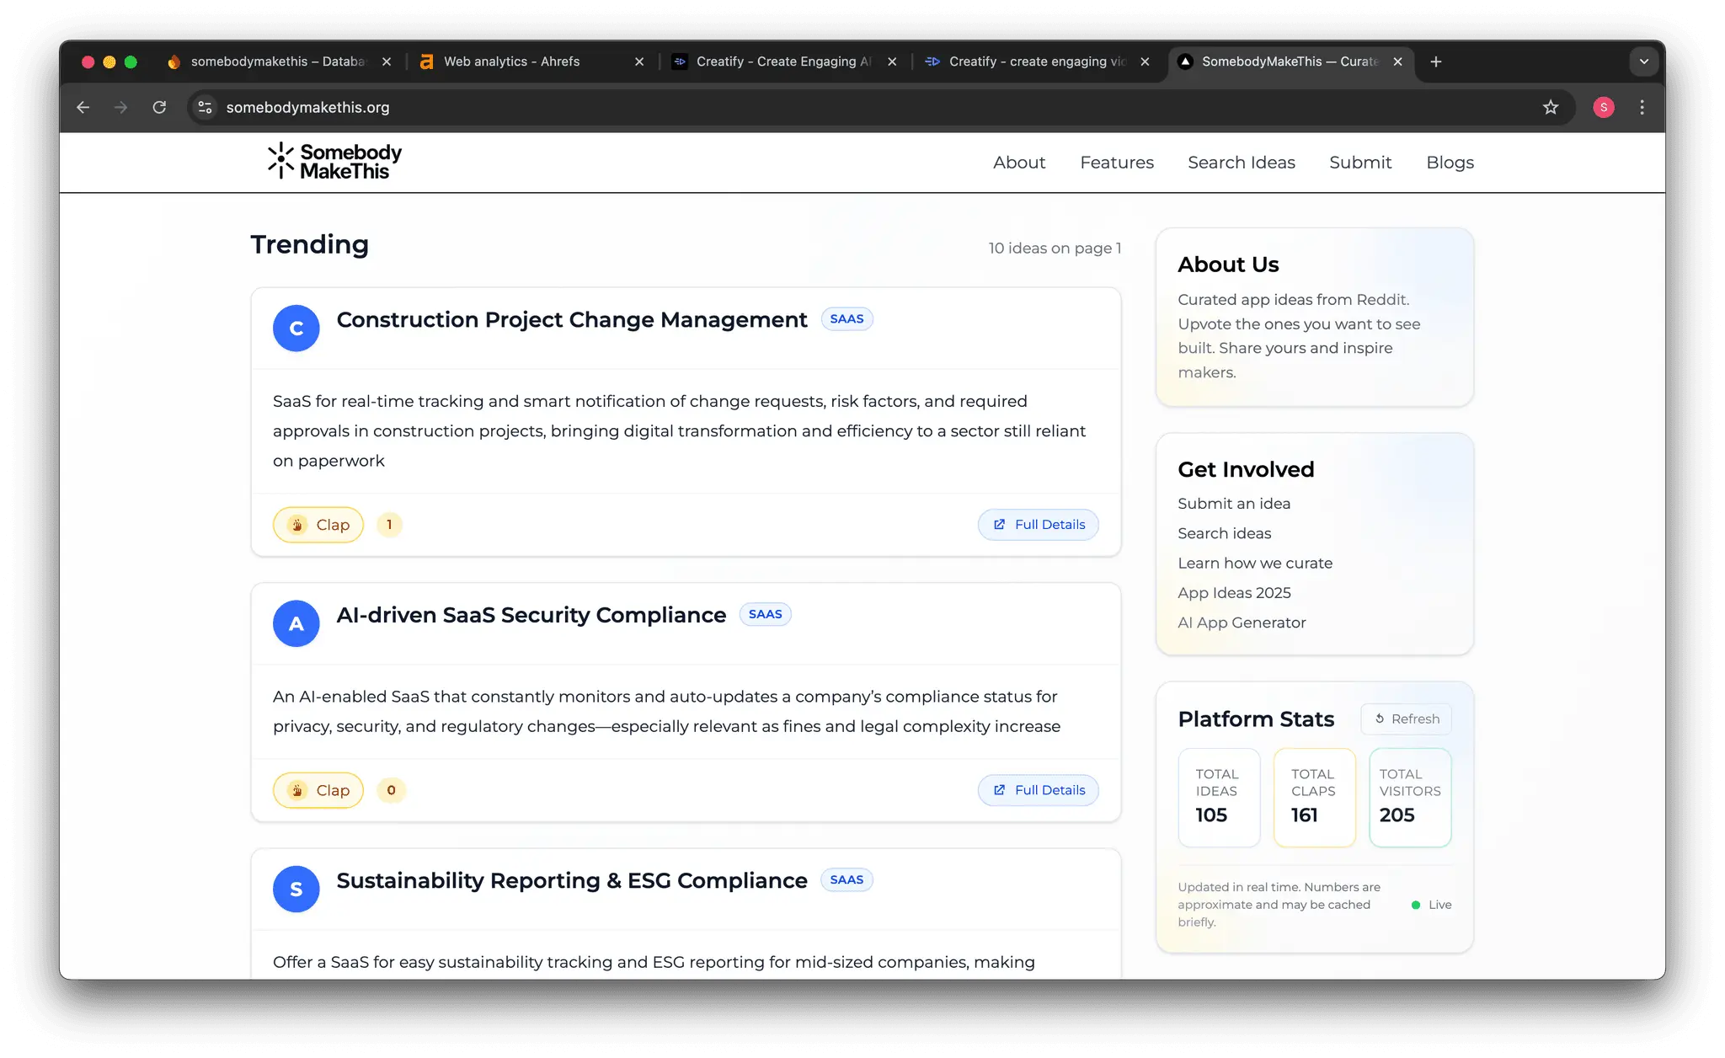Open the AI App Generator link

(1242, 623)
